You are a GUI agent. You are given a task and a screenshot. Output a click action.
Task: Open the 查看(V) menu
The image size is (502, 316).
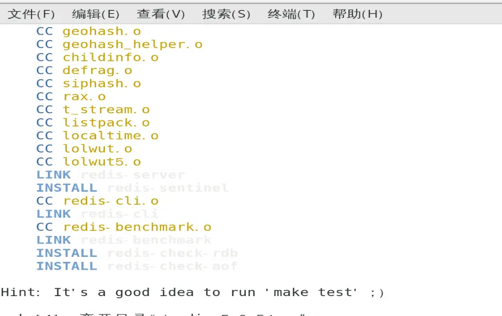click(161, 14)
